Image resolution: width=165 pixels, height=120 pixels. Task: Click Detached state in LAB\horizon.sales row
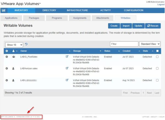147,68
